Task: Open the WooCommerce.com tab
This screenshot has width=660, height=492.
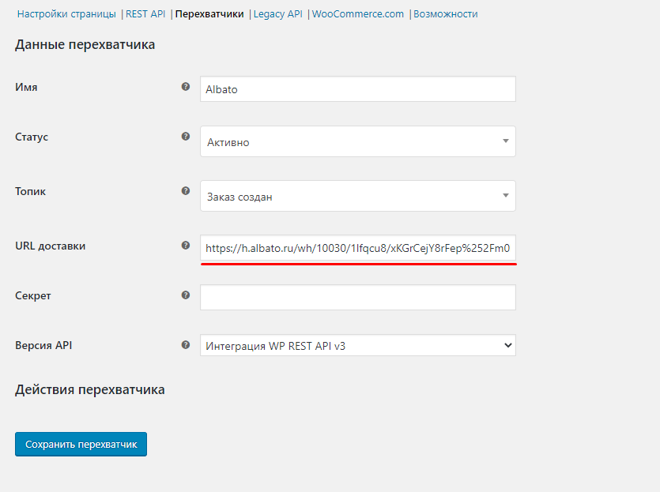Action: pyautogui.click(x=358, y=14)
